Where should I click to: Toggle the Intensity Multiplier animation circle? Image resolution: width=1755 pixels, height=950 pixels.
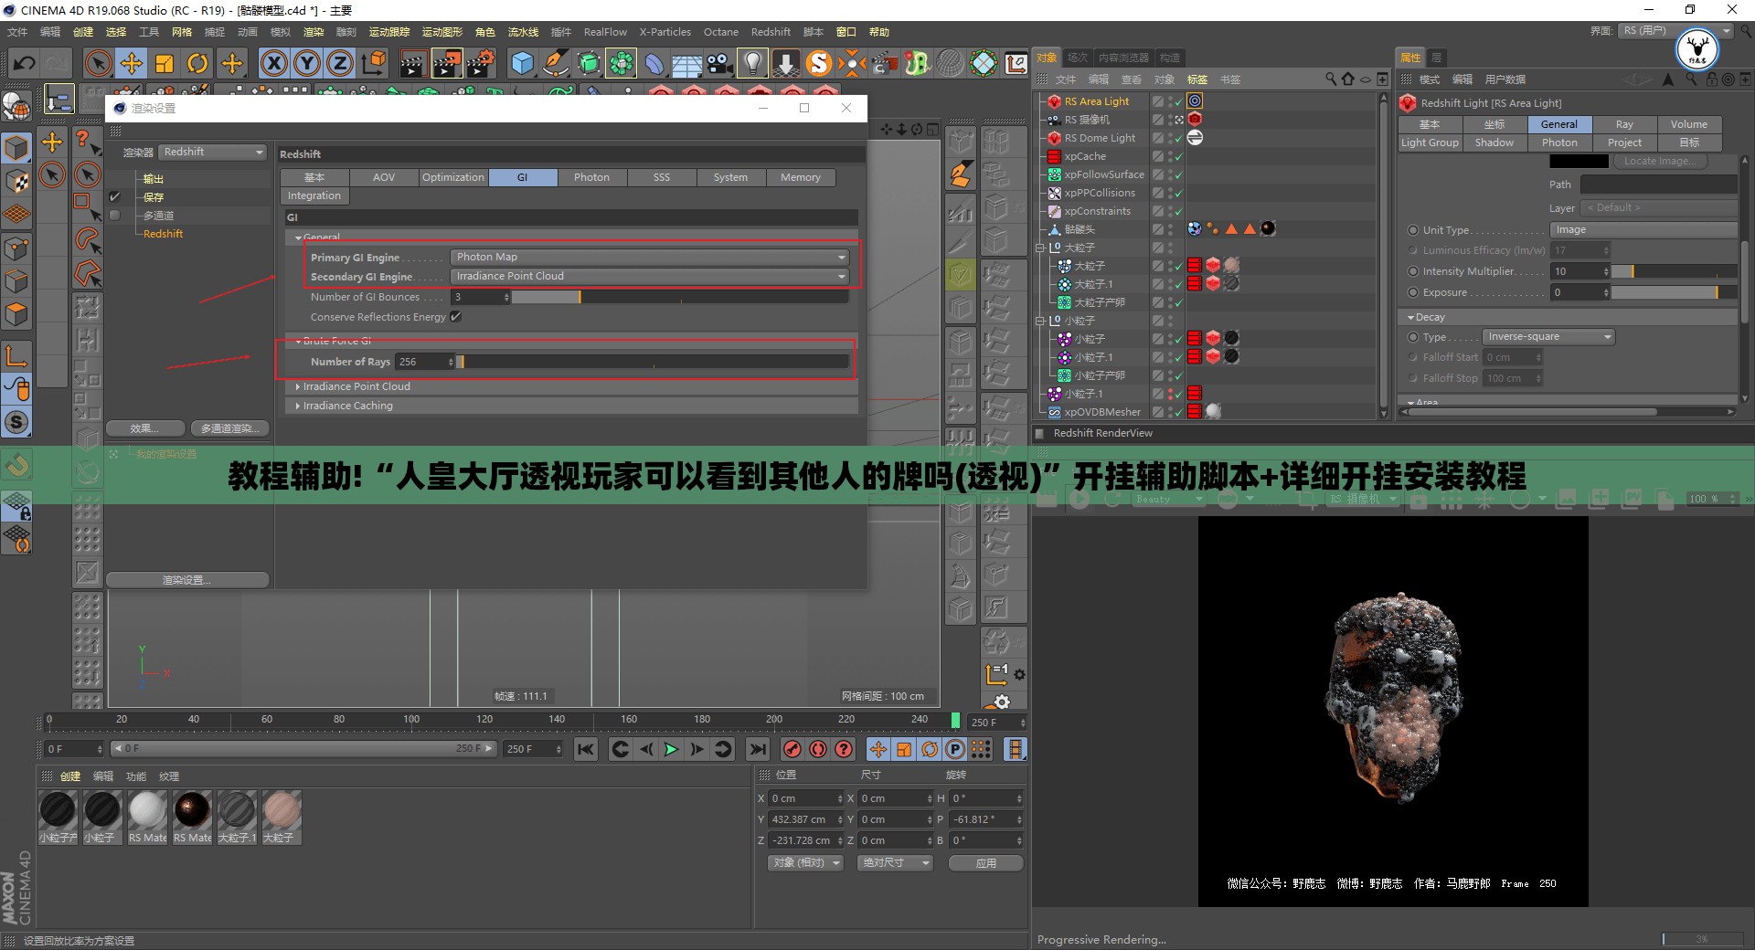(1413, 271)
